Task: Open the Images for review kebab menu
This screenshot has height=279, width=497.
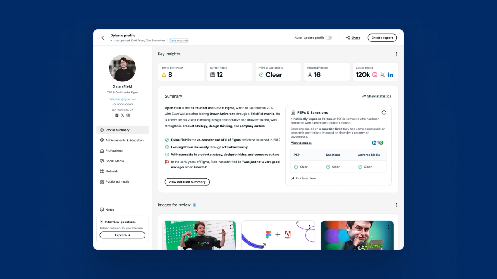Action: (x=396, y=205)
